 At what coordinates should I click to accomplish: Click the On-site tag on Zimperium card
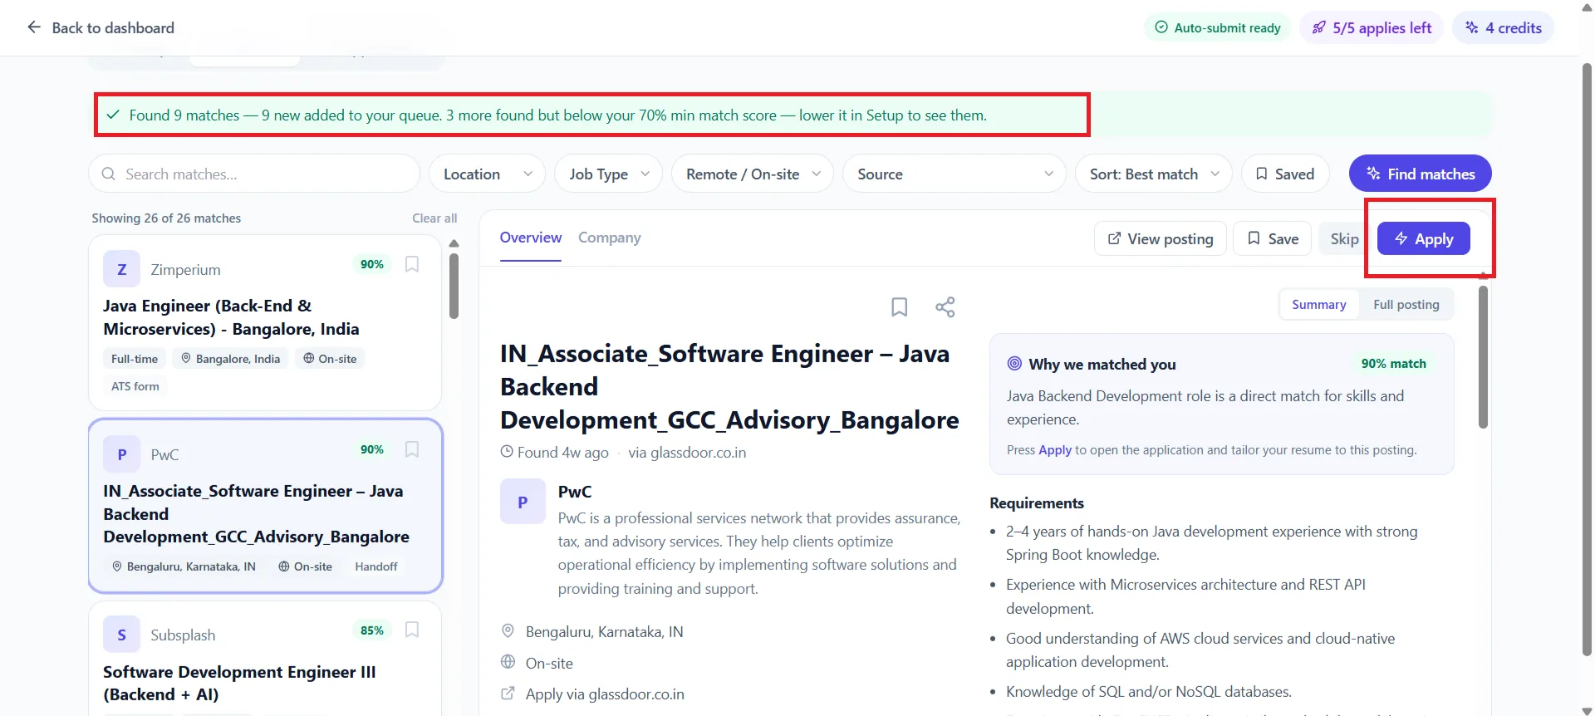[330, 359]
